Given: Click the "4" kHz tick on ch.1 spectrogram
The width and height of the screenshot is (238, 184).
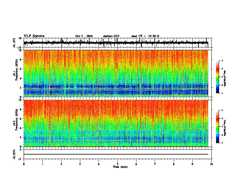Looking at the screenshot, I should (x=21, y=78).
